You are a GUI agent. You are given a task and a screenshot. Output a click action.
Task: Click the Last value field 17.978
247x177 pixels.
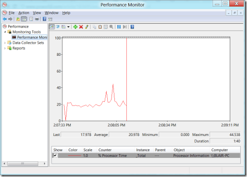[x=76, y=135]
